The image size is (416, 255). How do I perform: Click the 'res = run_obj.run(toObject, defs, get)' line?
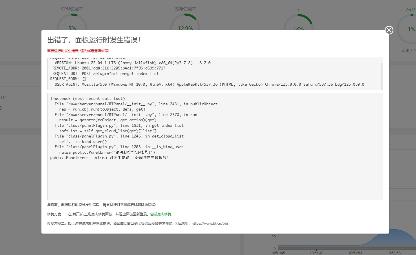(102, 109)
